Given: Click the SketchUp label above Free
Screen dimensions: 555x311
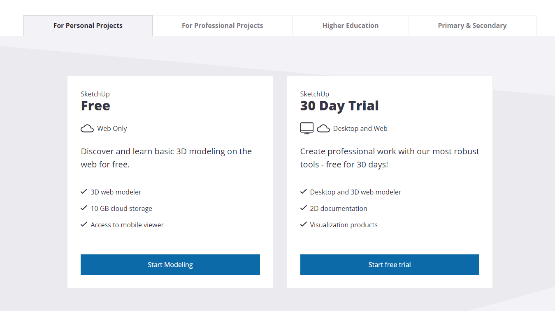Looking at the screenshot, I should coord(95,94).
